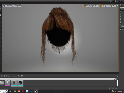Viewport: 124px width, 93px height.
Task: Expand arrow after Content breadcrumb
Action: (12, 76)
